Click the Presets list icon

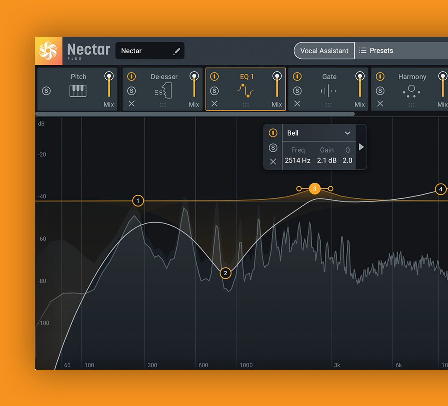coord(362,51)
